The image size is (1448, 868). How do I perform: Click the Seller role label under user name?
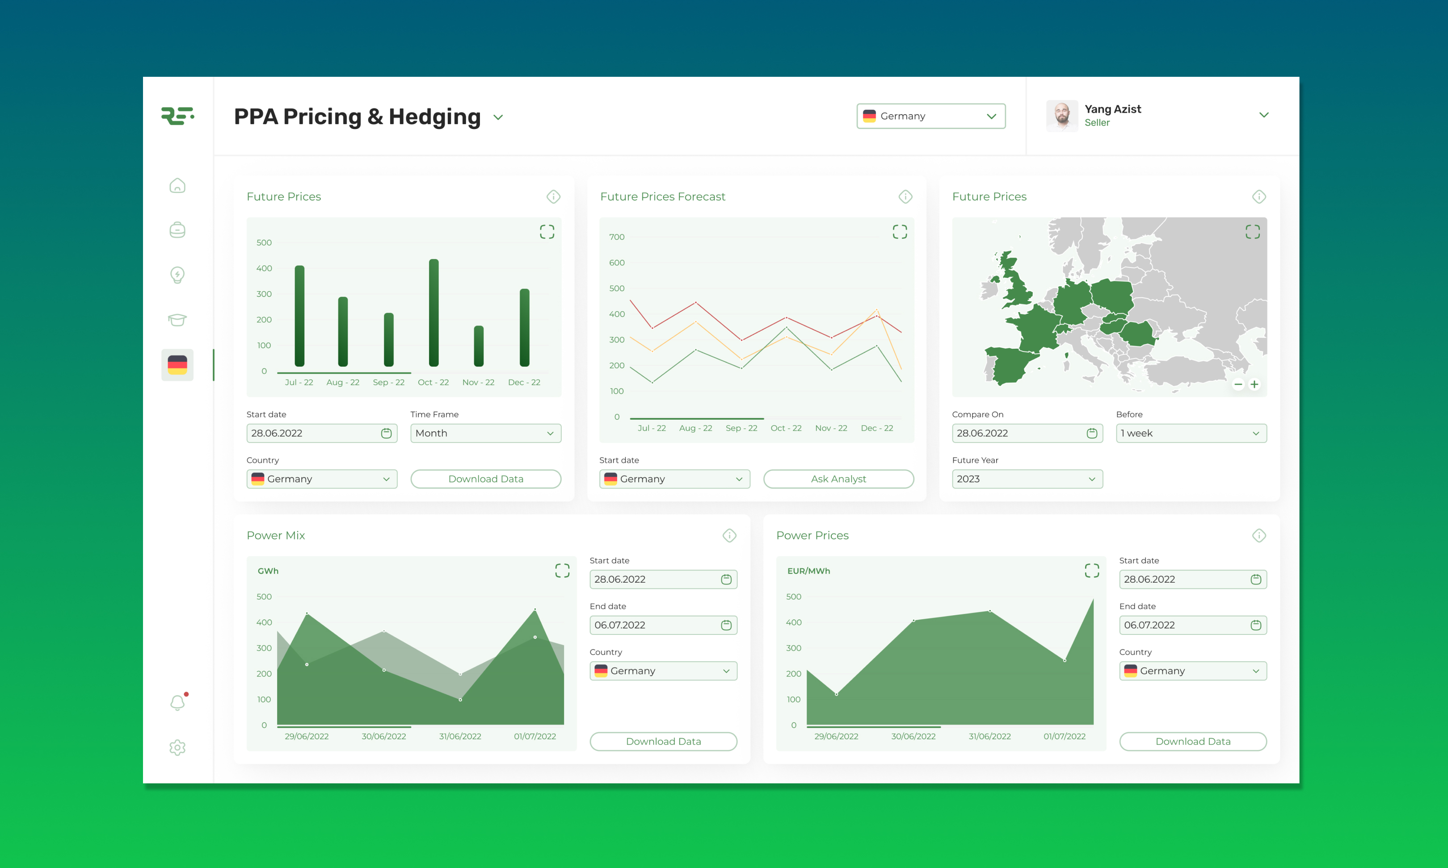click(1097, 123)
